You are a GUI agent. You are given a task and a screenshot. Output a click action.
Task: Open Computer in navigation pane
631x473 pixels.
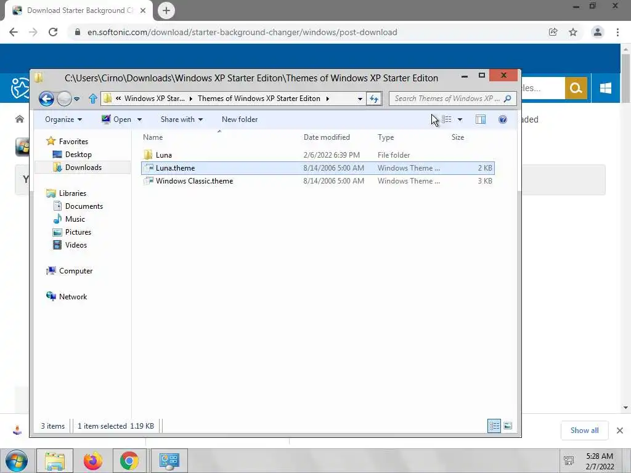pos(76,271)
